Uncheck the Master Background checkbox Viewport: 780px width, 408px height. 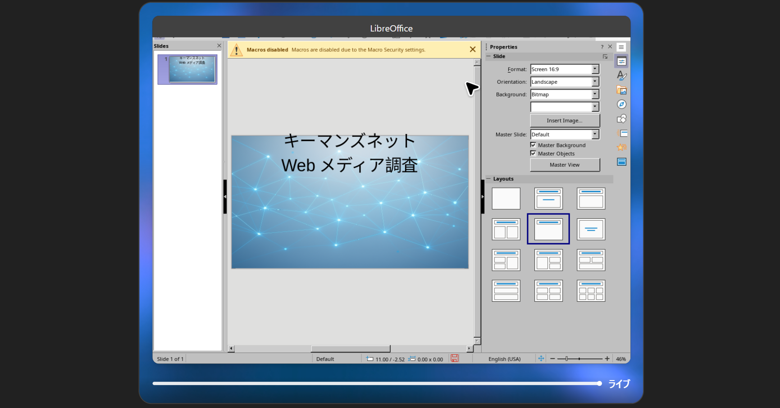click(533, 145)
